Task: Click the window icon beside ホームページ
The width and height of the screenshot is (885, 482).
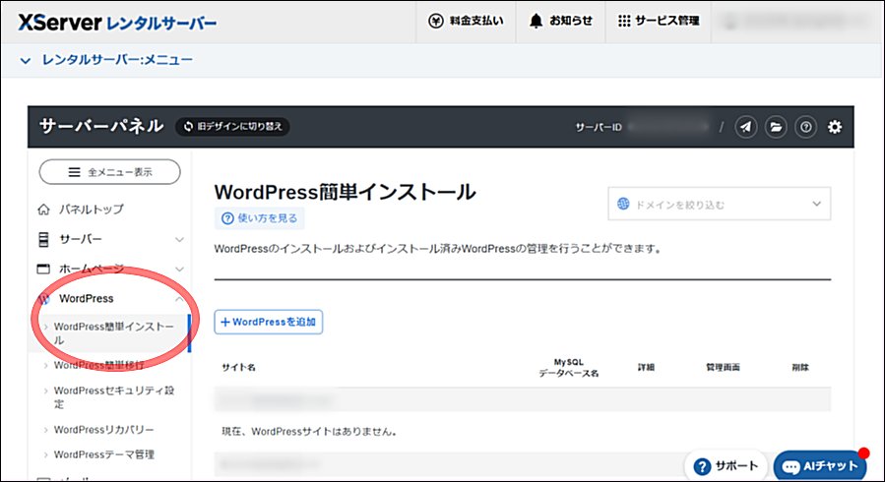Action: click(x=43, y=269)
